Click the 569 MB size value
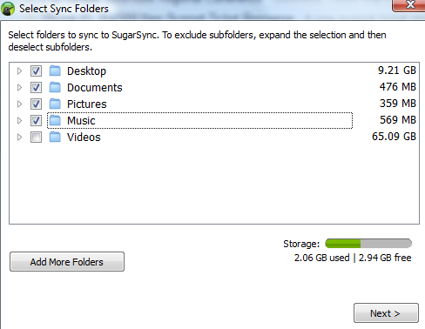The width and height of the screenshot is (425, 329). coord(398,120)
